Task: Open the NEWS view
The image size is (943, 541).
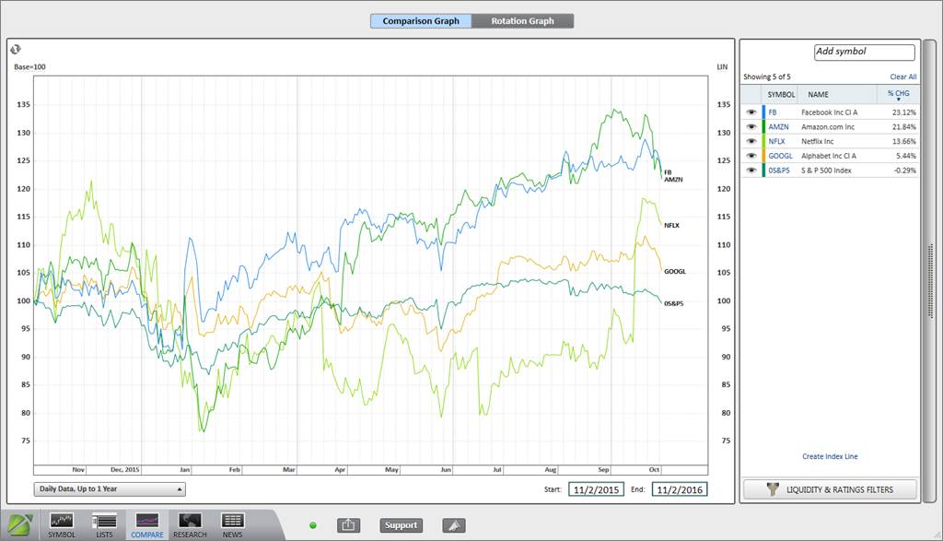Action: pos(232,525)
